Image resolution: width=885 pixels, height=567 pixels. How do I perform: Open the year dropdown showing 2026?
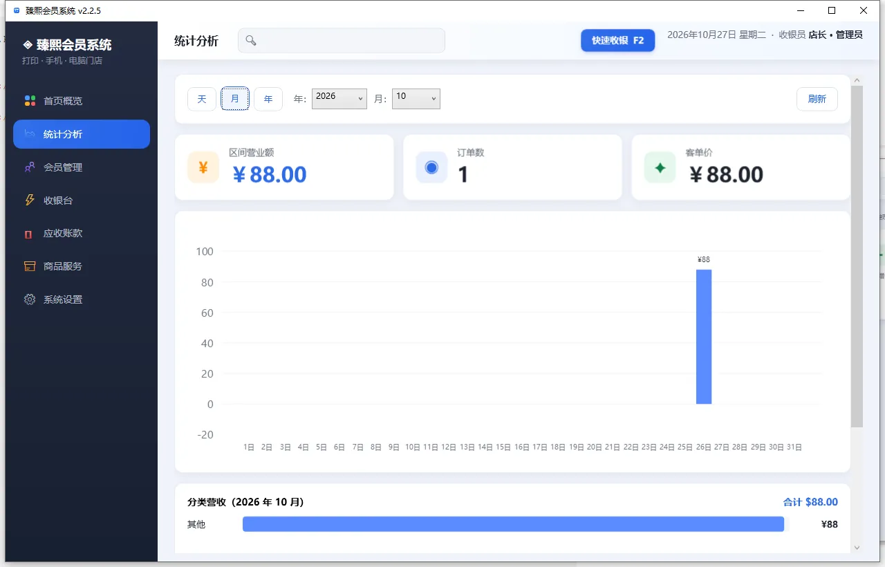click(x=339, y=99)
